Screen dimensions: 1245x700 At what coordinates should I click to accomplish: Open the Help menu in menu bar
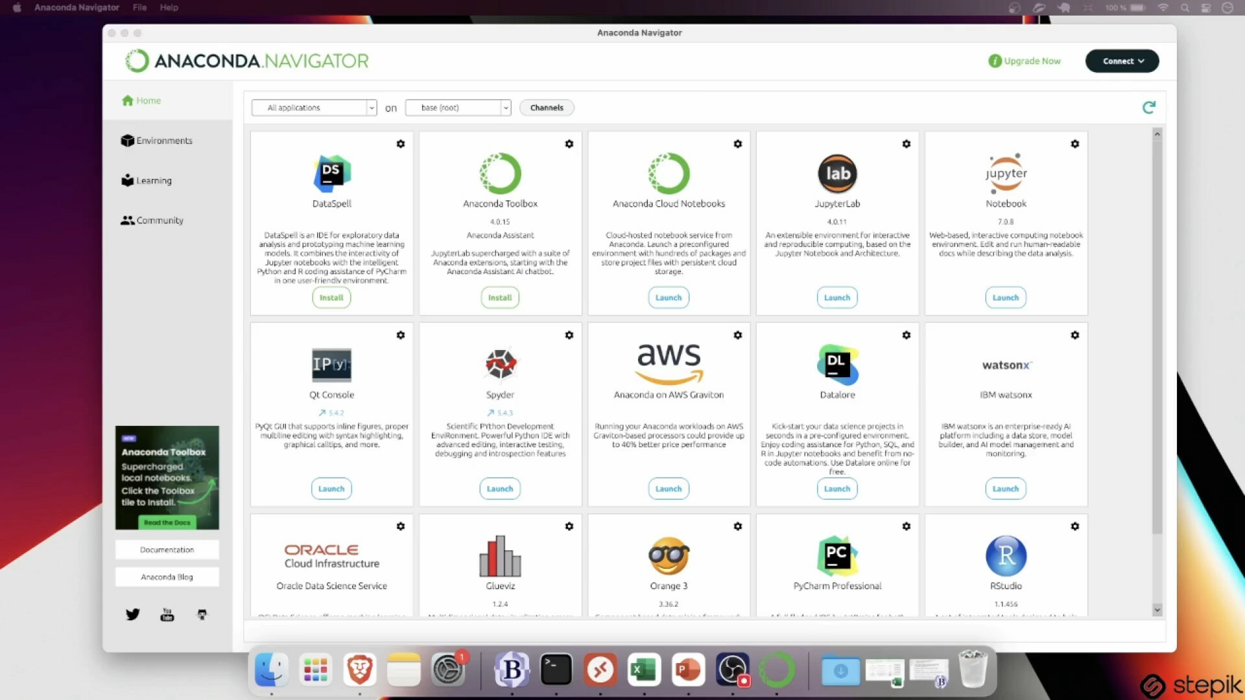169,8
